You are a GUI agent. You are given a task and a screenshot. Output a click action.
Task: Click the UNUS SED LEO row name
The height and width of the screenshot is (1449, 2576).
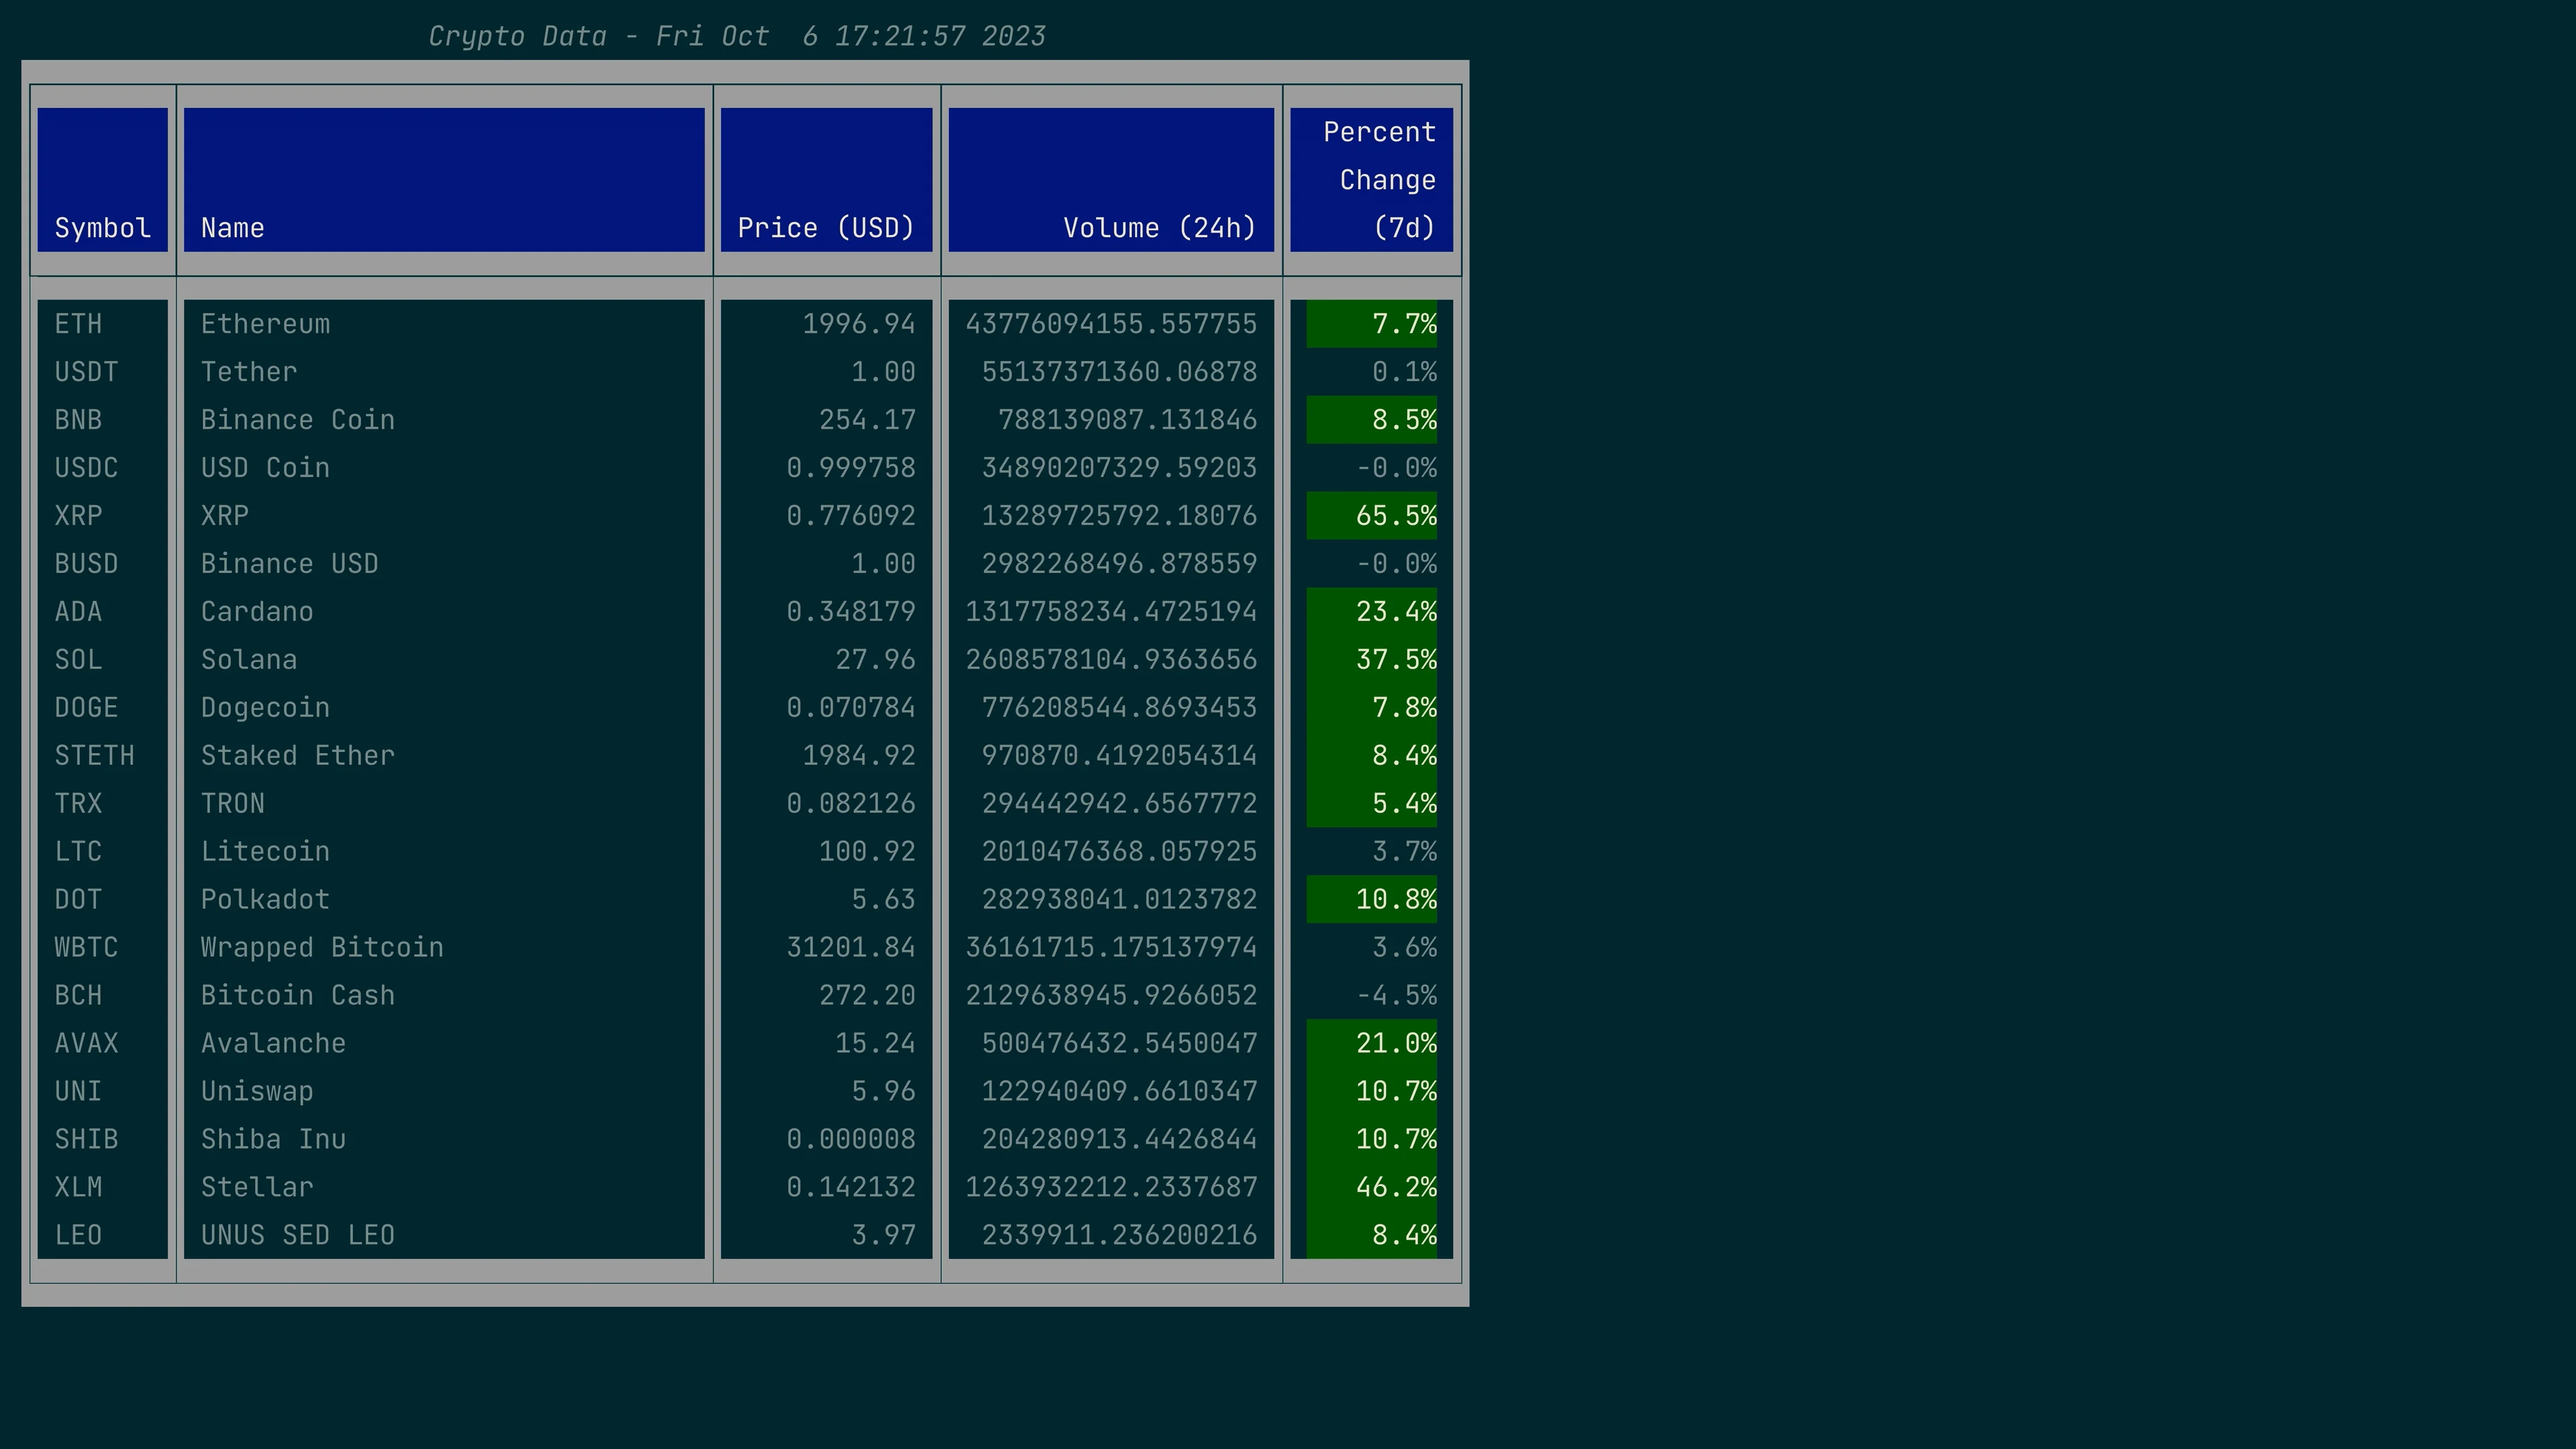pyautogui.click(x=297, y=1235)
